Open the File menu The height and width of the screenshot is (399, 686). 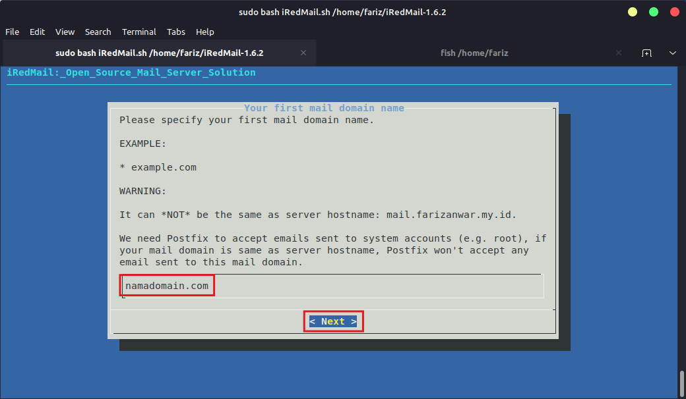coord(12,32)
